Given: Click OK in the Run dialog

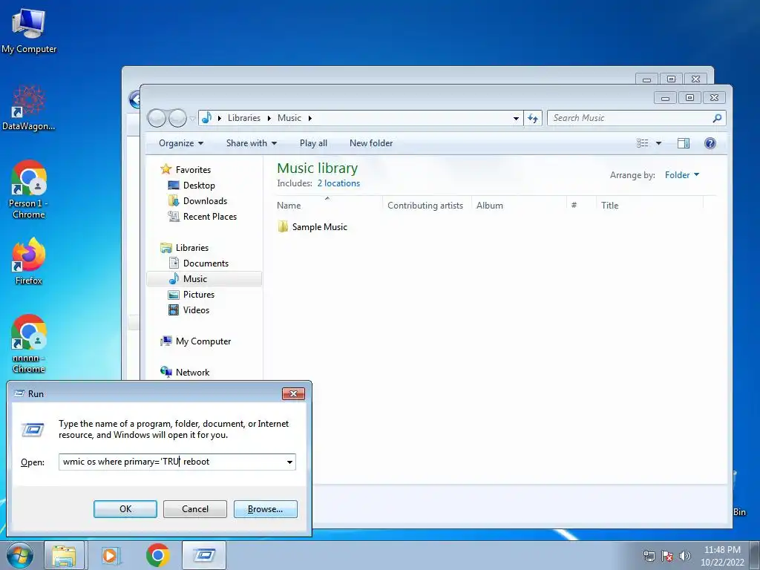Looking at the screenshot, I should click(125, 509).
